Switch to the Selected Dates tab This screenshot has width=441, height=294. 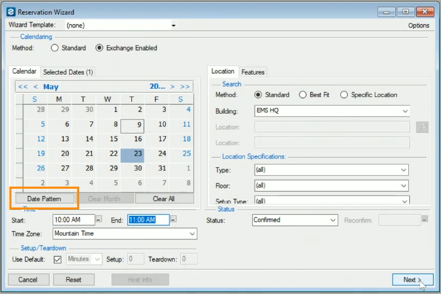(x=68, y=72)
